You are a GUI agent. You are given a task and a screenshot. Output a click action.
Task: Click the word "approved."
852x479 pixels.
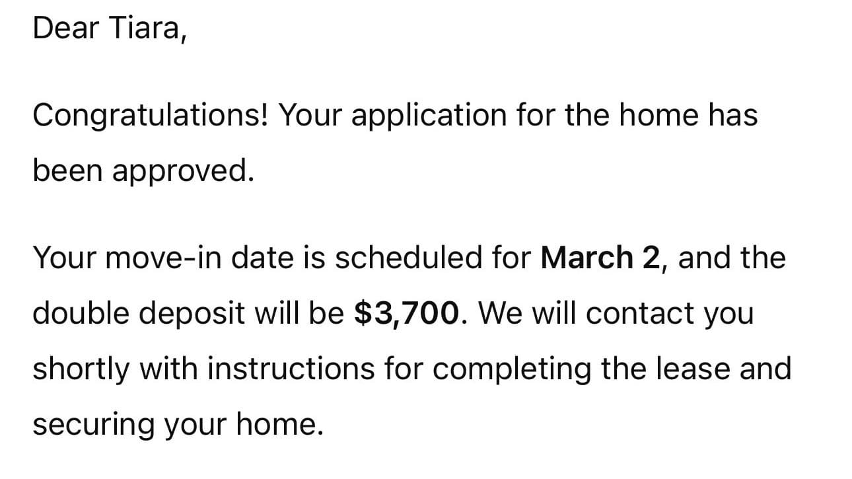182,172
